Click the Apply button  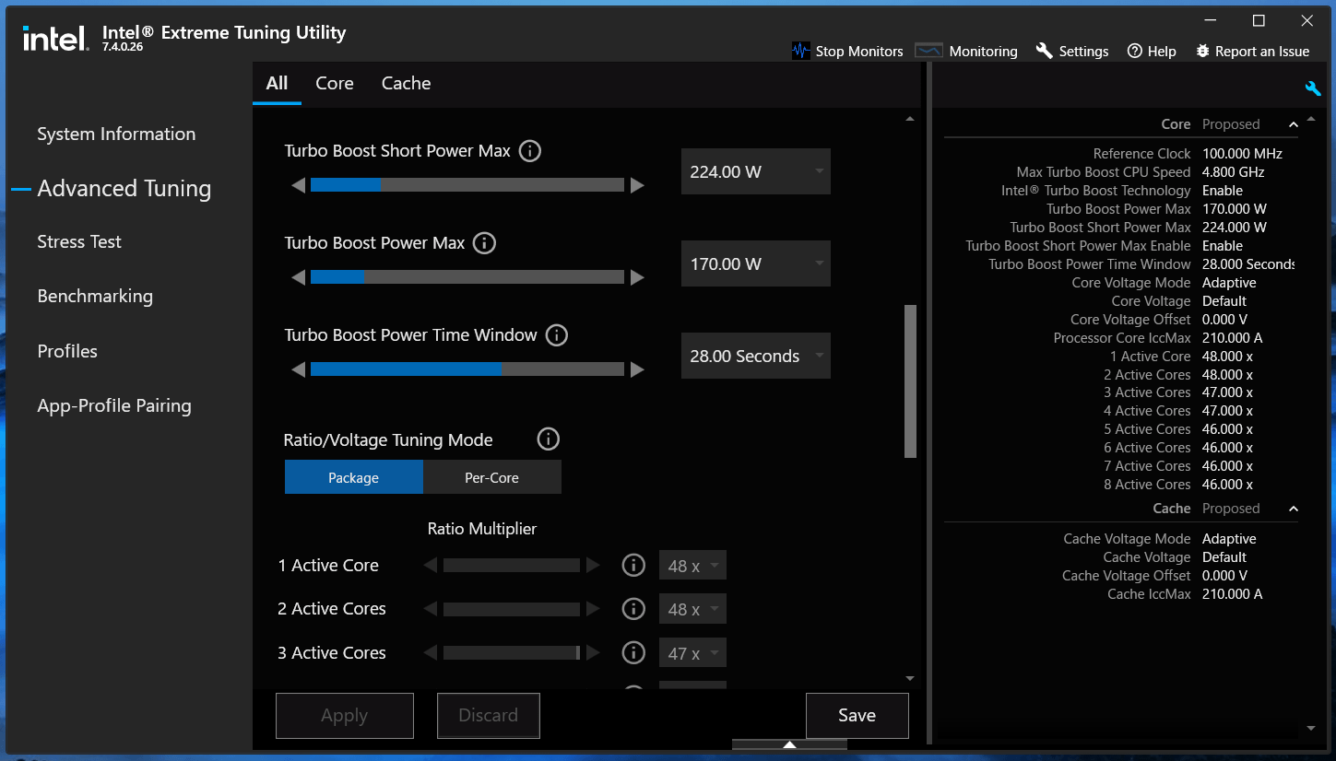345,715
